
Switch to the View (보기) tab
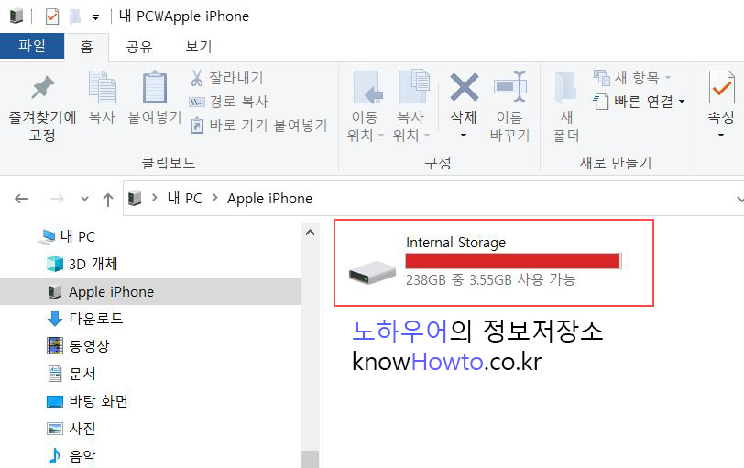tap(198, 47)
